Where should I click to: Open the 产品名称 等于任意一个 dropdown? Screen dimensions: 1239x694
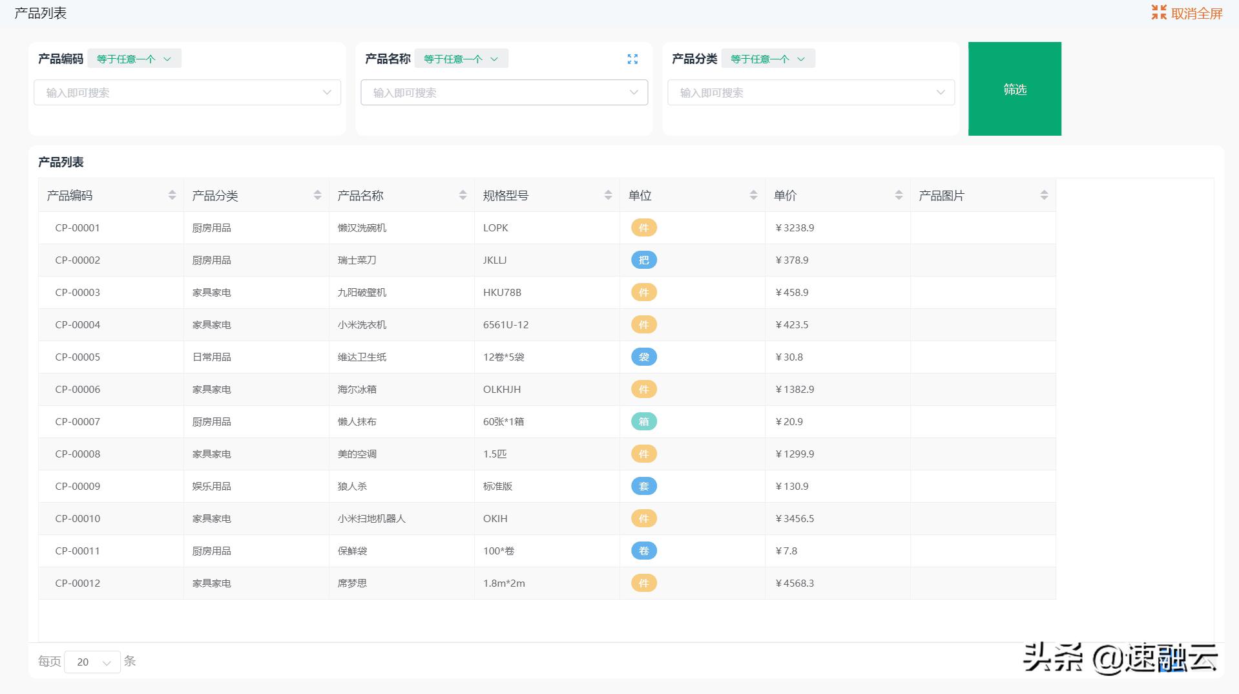(x=461, y=58)
